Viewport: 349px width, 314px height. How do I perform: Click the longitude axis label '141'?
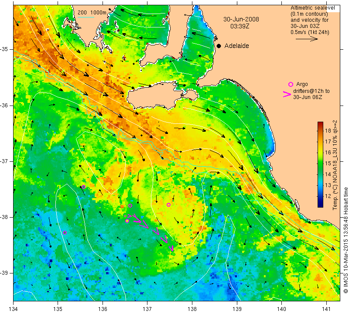click(326, 309)
